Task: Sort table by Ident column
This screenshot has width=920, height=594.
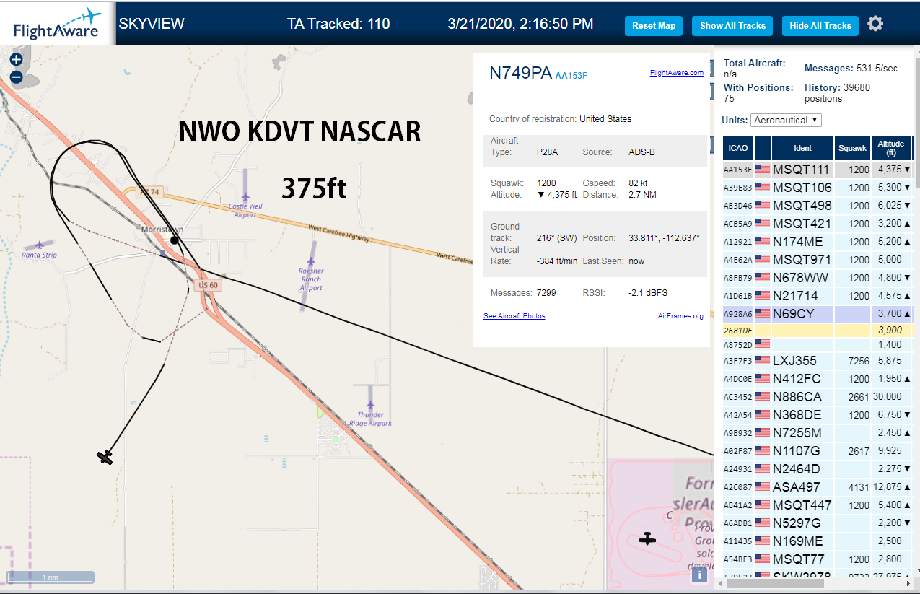Action: coord(802,148)
